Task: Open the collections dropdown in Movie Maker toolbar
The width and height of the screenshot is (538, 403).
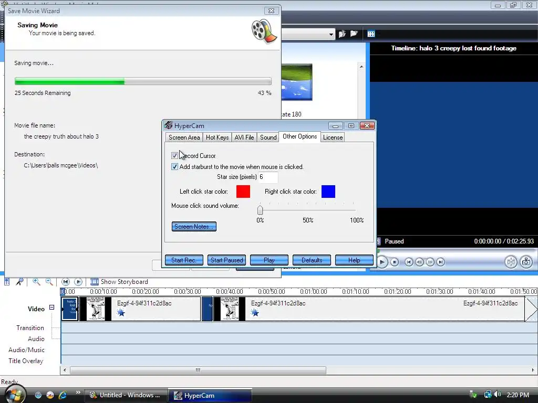Action: tap(331, 34)
